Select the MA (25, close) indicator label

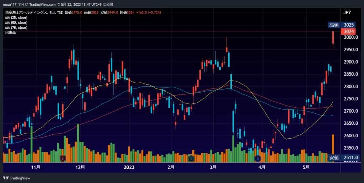[16, 18]
